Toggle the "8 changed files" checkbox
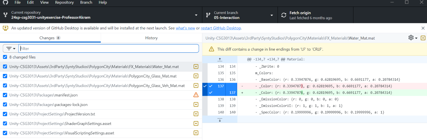The width and height of the screenshot is (427, 140). pos(5,57)
